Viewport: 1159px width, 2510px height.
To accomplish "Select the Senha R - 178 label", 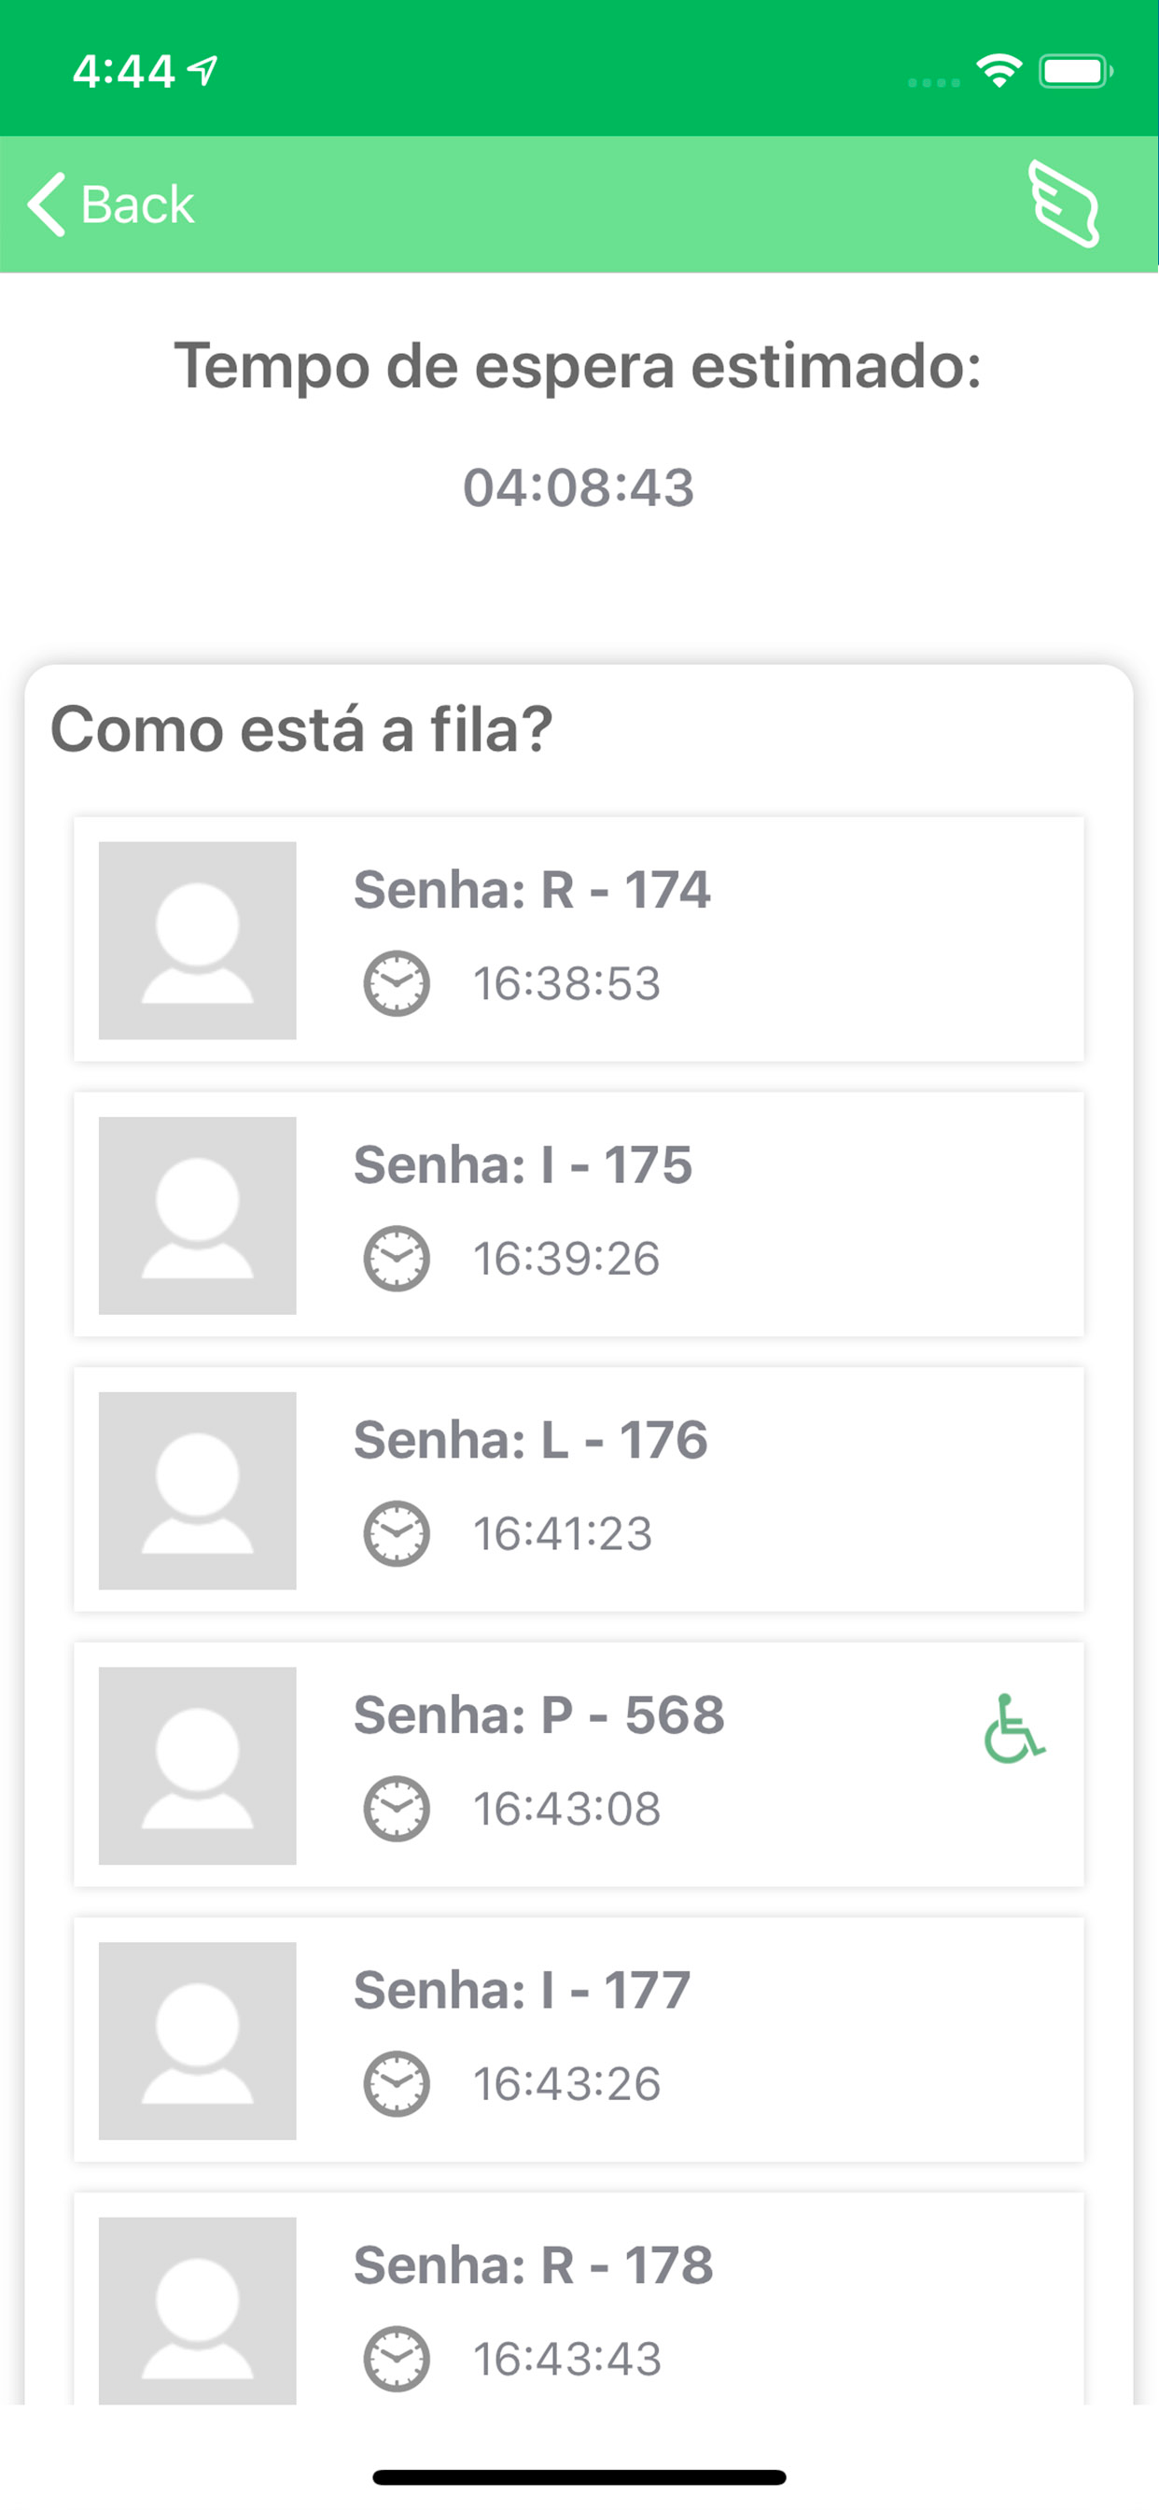I will 533,2265.
